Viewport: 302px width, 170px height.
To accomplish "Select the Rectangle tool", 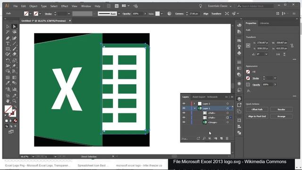I will coord(8,49).
